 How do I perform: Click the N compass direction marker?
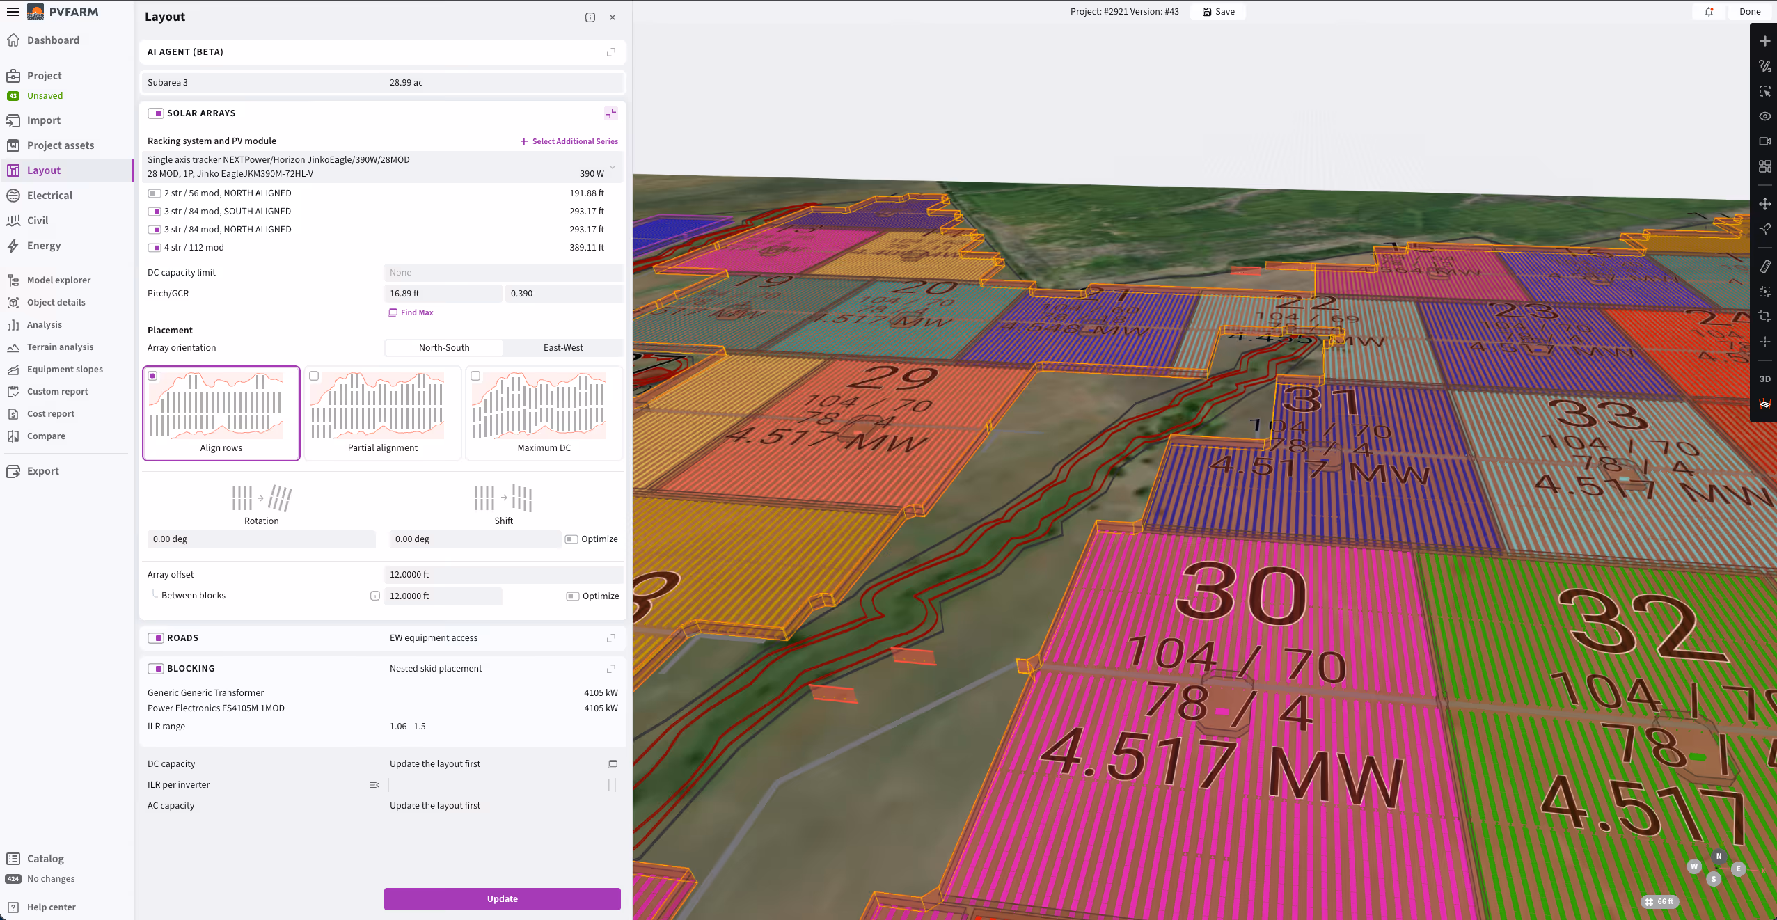[1719, 857]
